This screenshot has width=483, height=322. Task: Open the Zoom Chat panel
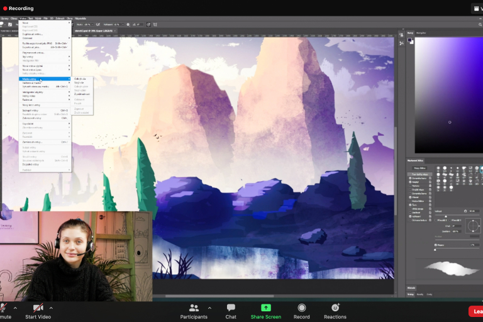pyautogui.click(x=231, y=308)
